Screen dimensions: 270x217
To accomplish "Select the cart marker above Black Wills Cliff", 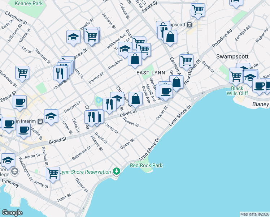I will coord(236,77).
